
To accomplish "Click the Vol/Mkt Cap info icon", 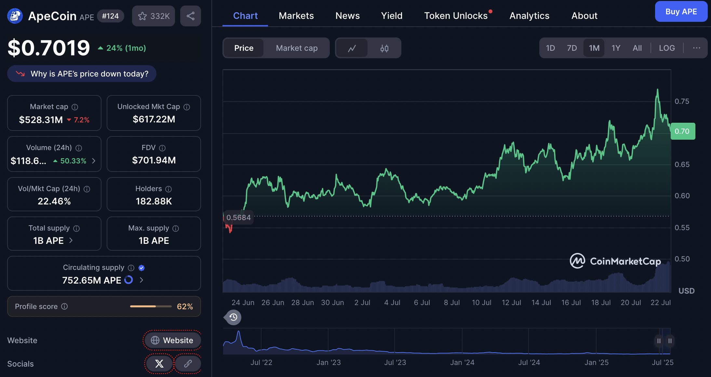I will click(x=87, y=189).
